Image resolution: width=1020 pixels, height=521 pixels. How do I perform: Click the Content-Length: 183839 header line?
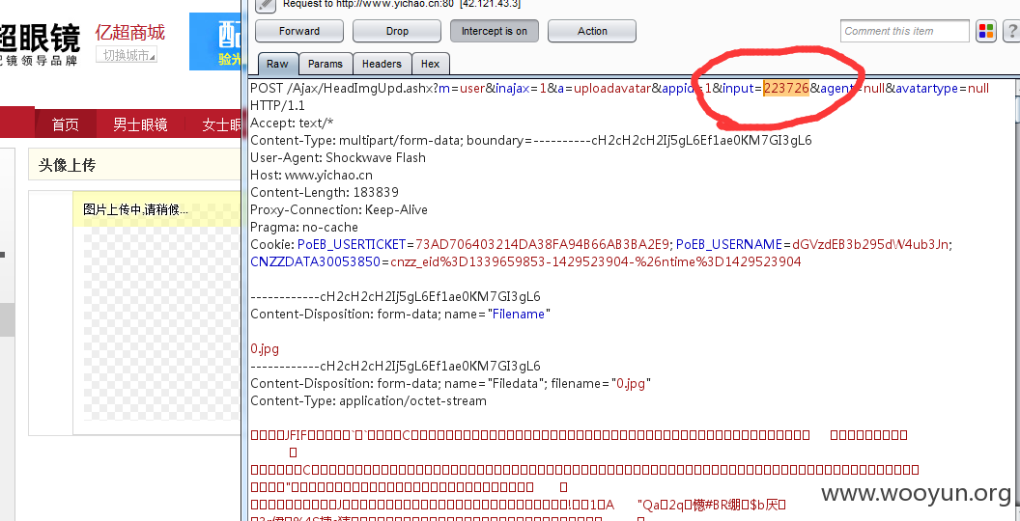tap(325, 192)
